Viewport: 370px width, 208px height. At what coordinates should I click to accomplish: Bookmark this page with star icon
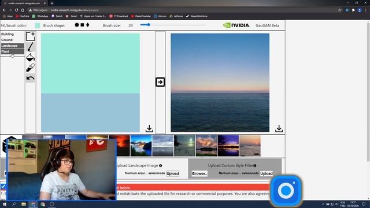(x=339, y=10)
